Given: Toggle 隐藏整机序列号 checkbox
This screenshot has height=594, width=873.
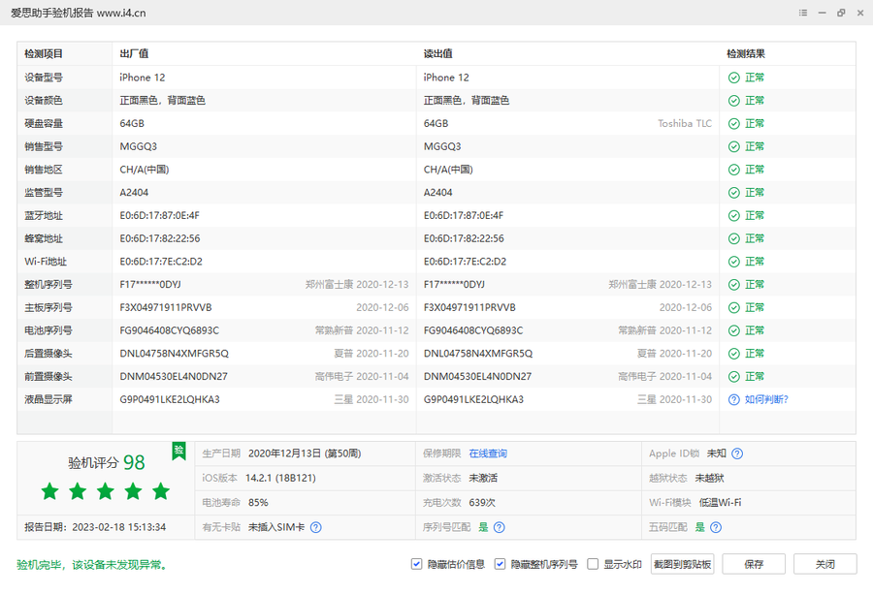Looking at the screenshot, I should pos(500,564).
